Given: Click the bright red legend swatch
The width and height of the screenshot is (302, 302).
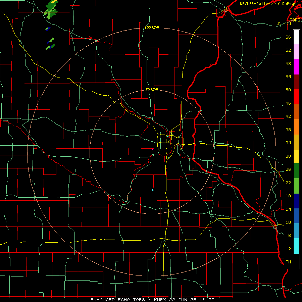Looking at the screenshot, I should [296, 97].
